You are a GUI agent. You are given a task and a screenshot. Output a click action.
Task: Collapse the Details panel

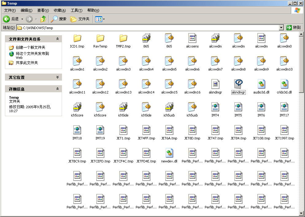(57, 89)
